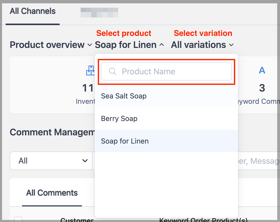Switch to the All Channels tab
This screenshot has width=280, height=222.
point(33,11)
